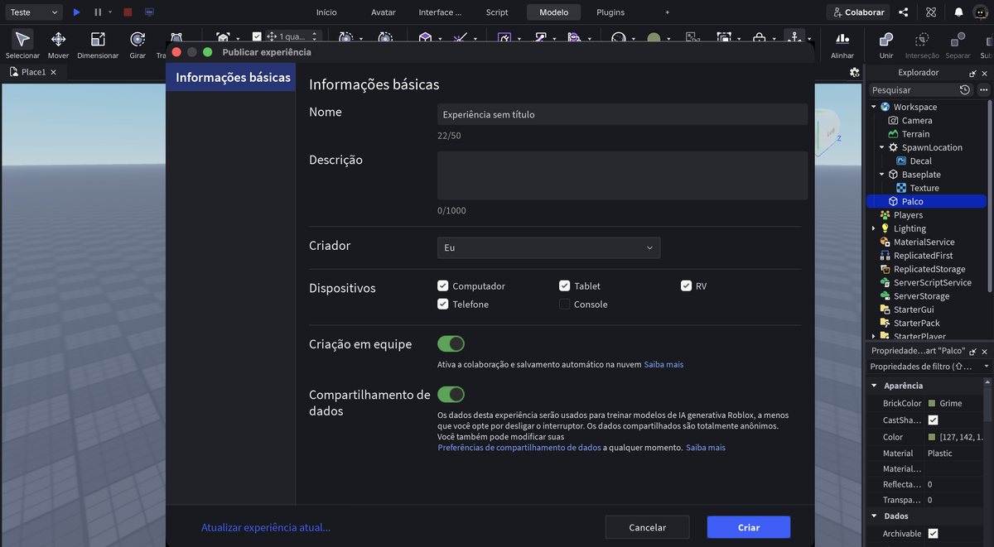The height and width of the screenshot is (547, 994).
Task: Toggle the snap checkbox beside the stud increment
Action: point(257,36)
